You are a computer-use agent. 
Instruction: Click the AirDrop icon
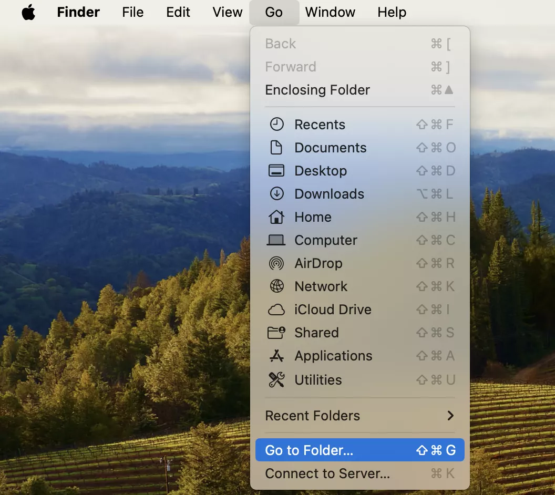pos(276,263)
